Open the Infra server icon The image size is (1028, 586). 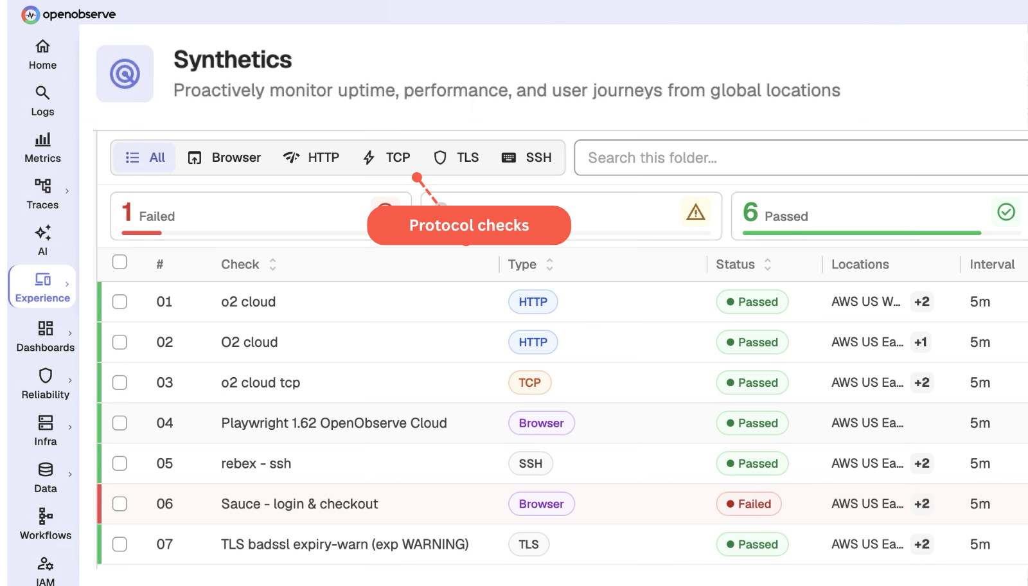click(x=45, y=422)
